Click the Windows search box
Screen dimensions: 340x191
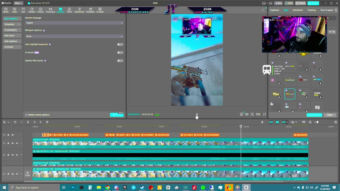pyautogui.click(x=34, y=188)
